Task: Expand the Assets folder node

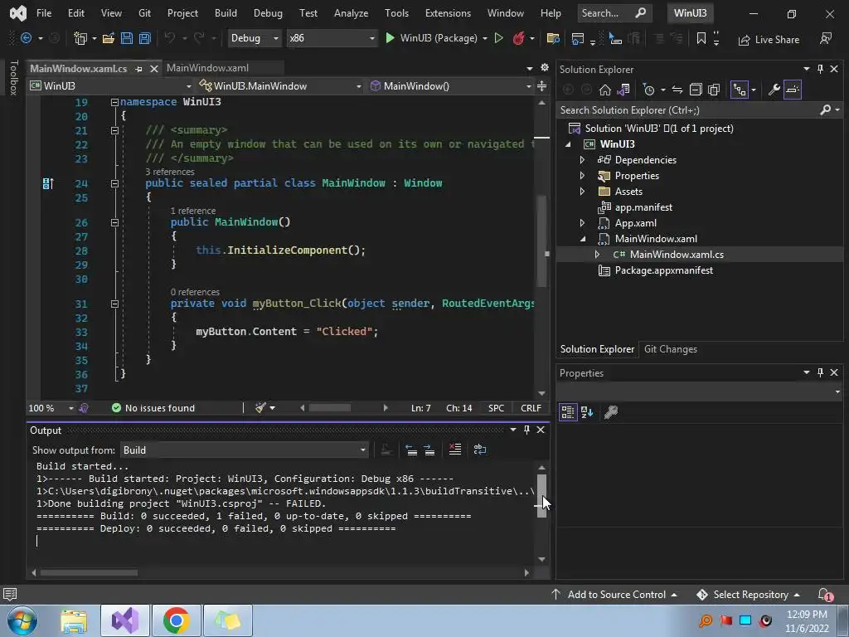Action: (x=582, y=192)
